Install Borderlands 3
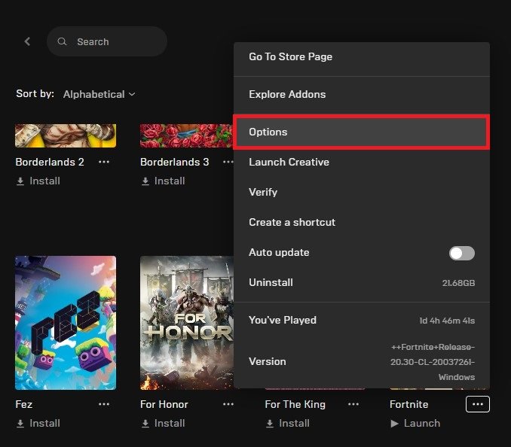511x447 pixels. click(x=163, y=181)
